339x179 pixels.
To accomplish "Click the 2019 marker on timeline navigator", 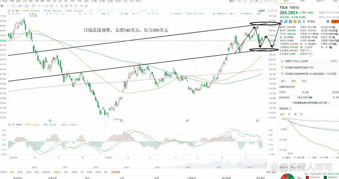I will (x=126, y=167).
